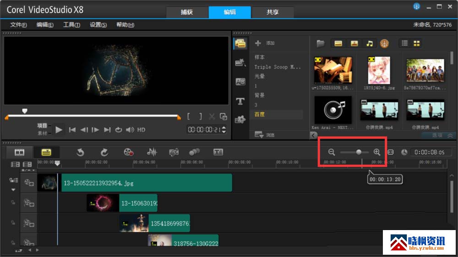This screenshot has width=458, height=257.
Task: Open the Sound Mixer waveform icon
Action: pos(152,152)
